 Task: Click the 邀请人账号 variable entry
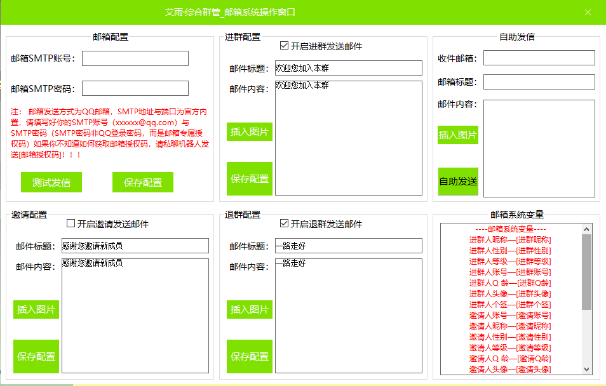click(x=510, y=315)
